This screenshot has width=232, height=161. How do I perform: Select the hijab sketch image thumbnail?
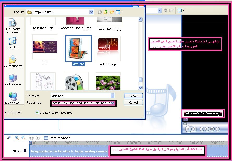point(43,81)
